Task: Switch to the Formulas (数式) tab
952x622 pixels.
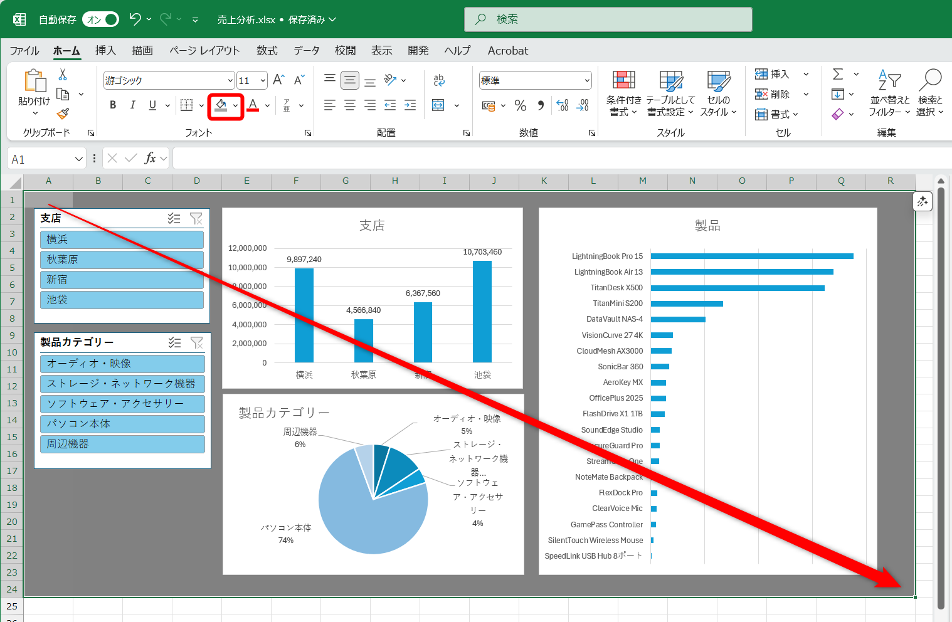Action: point(267,51)
